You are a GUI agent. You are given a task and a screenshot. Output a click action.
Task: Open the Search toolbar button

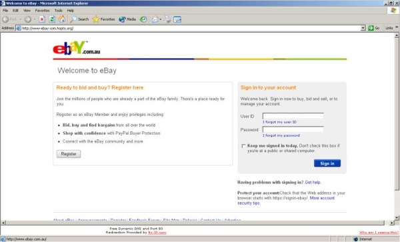79,19
